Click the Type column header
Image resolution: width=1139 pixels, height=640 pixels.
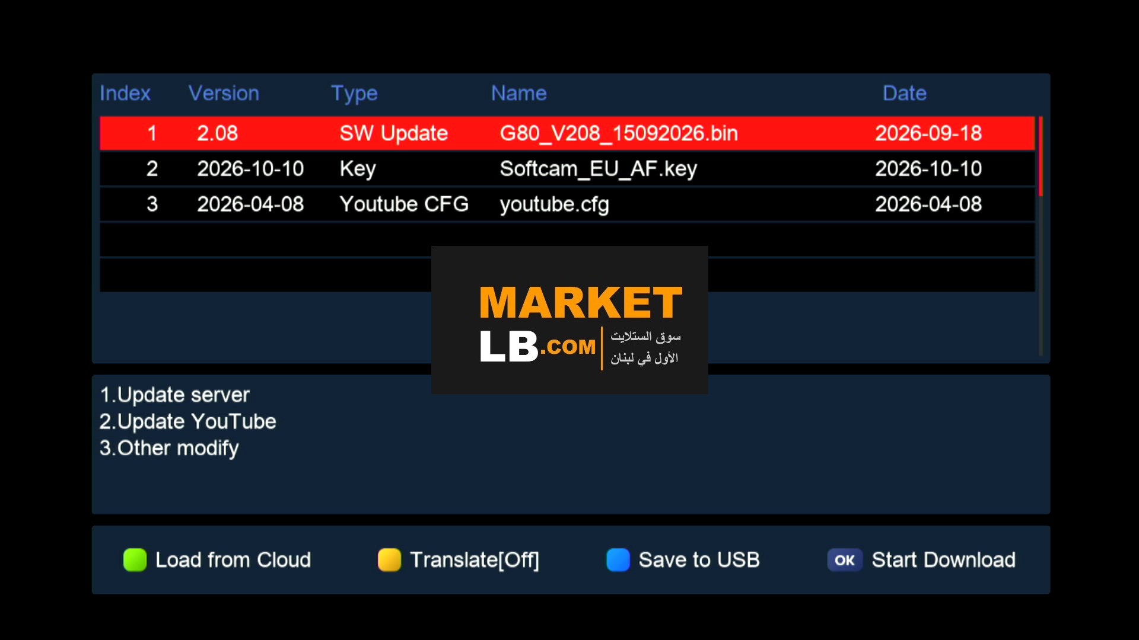point(354,94)
